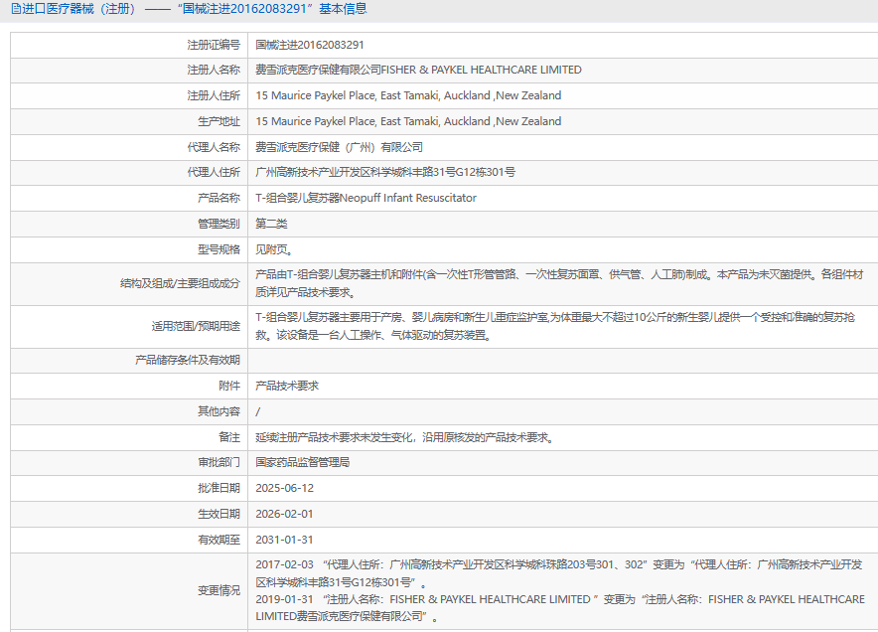The image size is (878, 632).
Task: Click the registration number value 国械注进20162083291
Action: point(310,45)
